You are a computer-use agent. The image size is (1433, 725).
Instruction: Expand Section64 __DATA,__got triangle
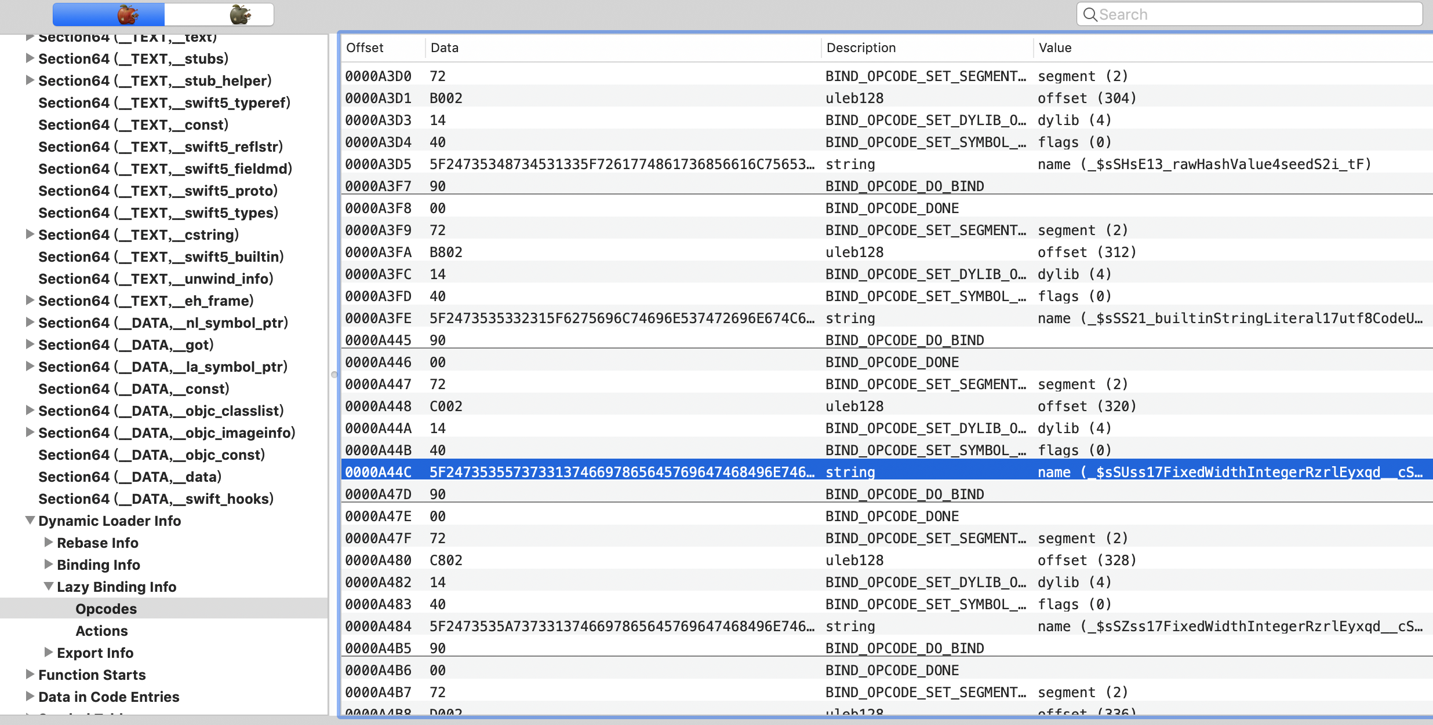(x=30, y=344)
